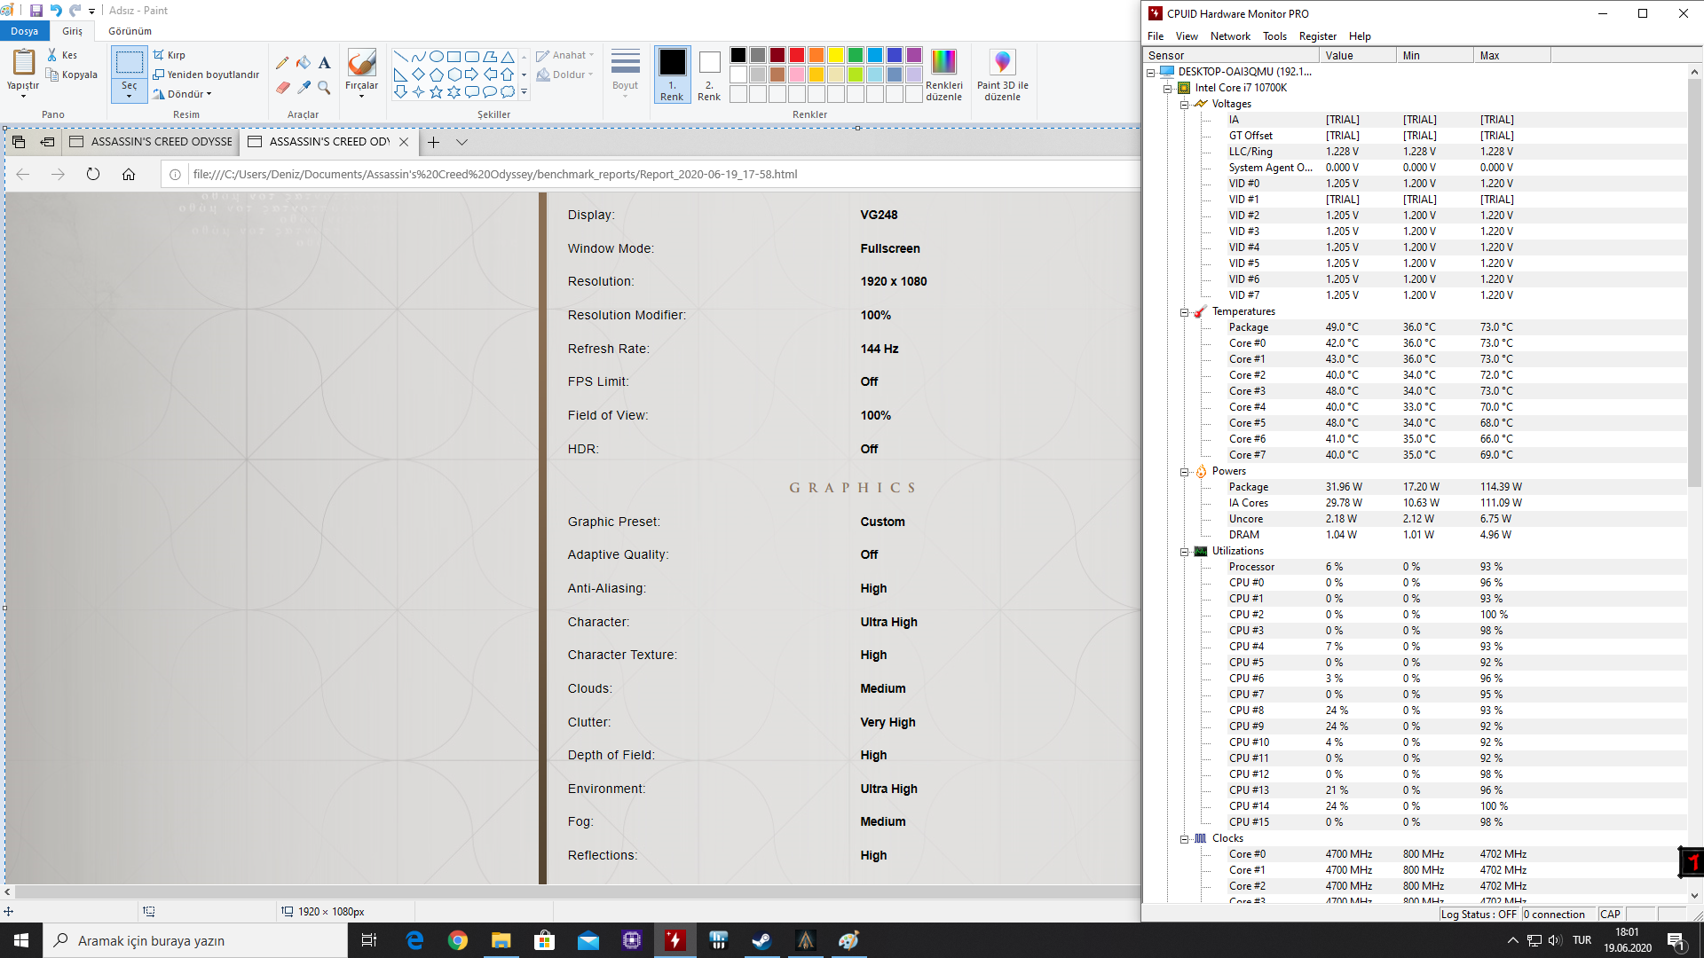Select the Text (A) tool
This screenshot has height=958, width=1704.
point(325,62)
